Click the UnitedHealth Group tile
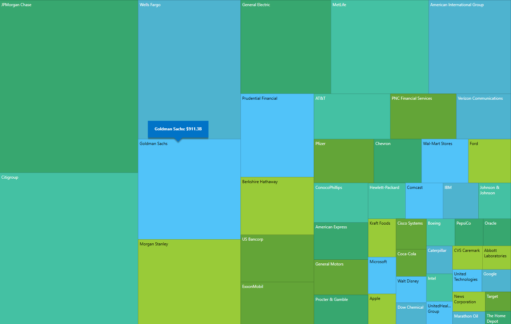 (x=439, y=313)
